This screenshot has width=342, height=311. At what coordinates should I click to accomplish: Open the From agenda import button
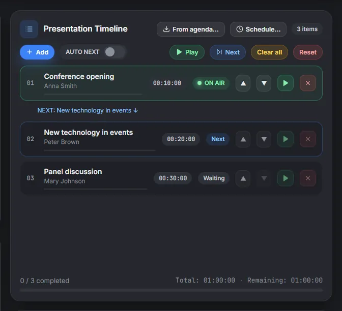coord(191,29)
